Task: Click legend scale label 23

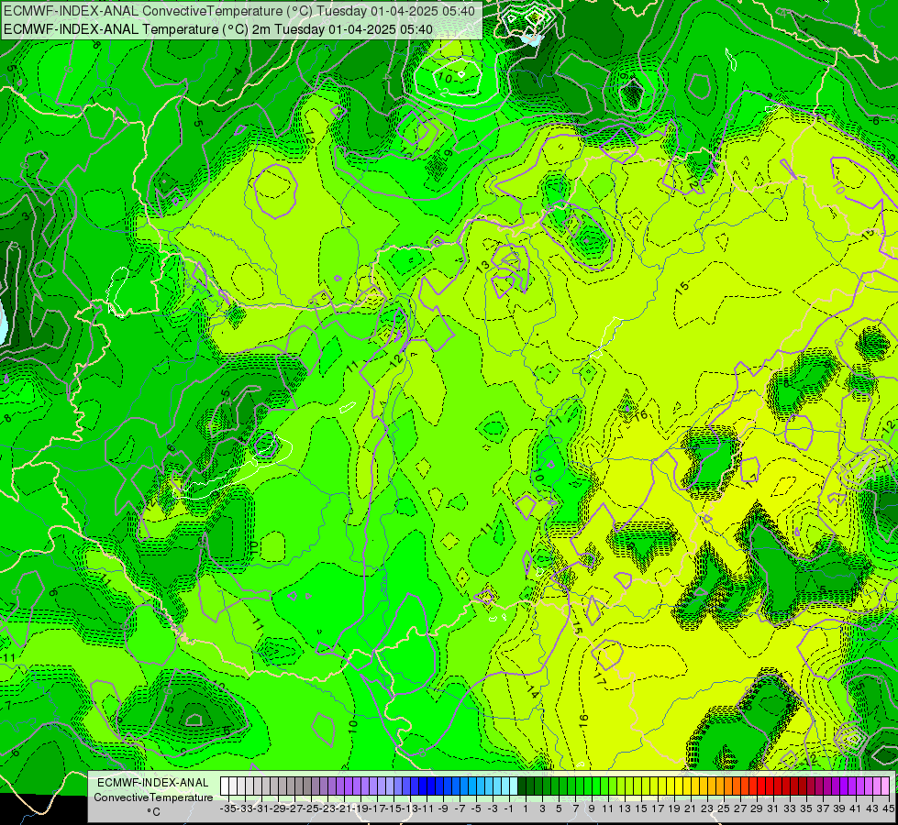Action: [707, 808]
